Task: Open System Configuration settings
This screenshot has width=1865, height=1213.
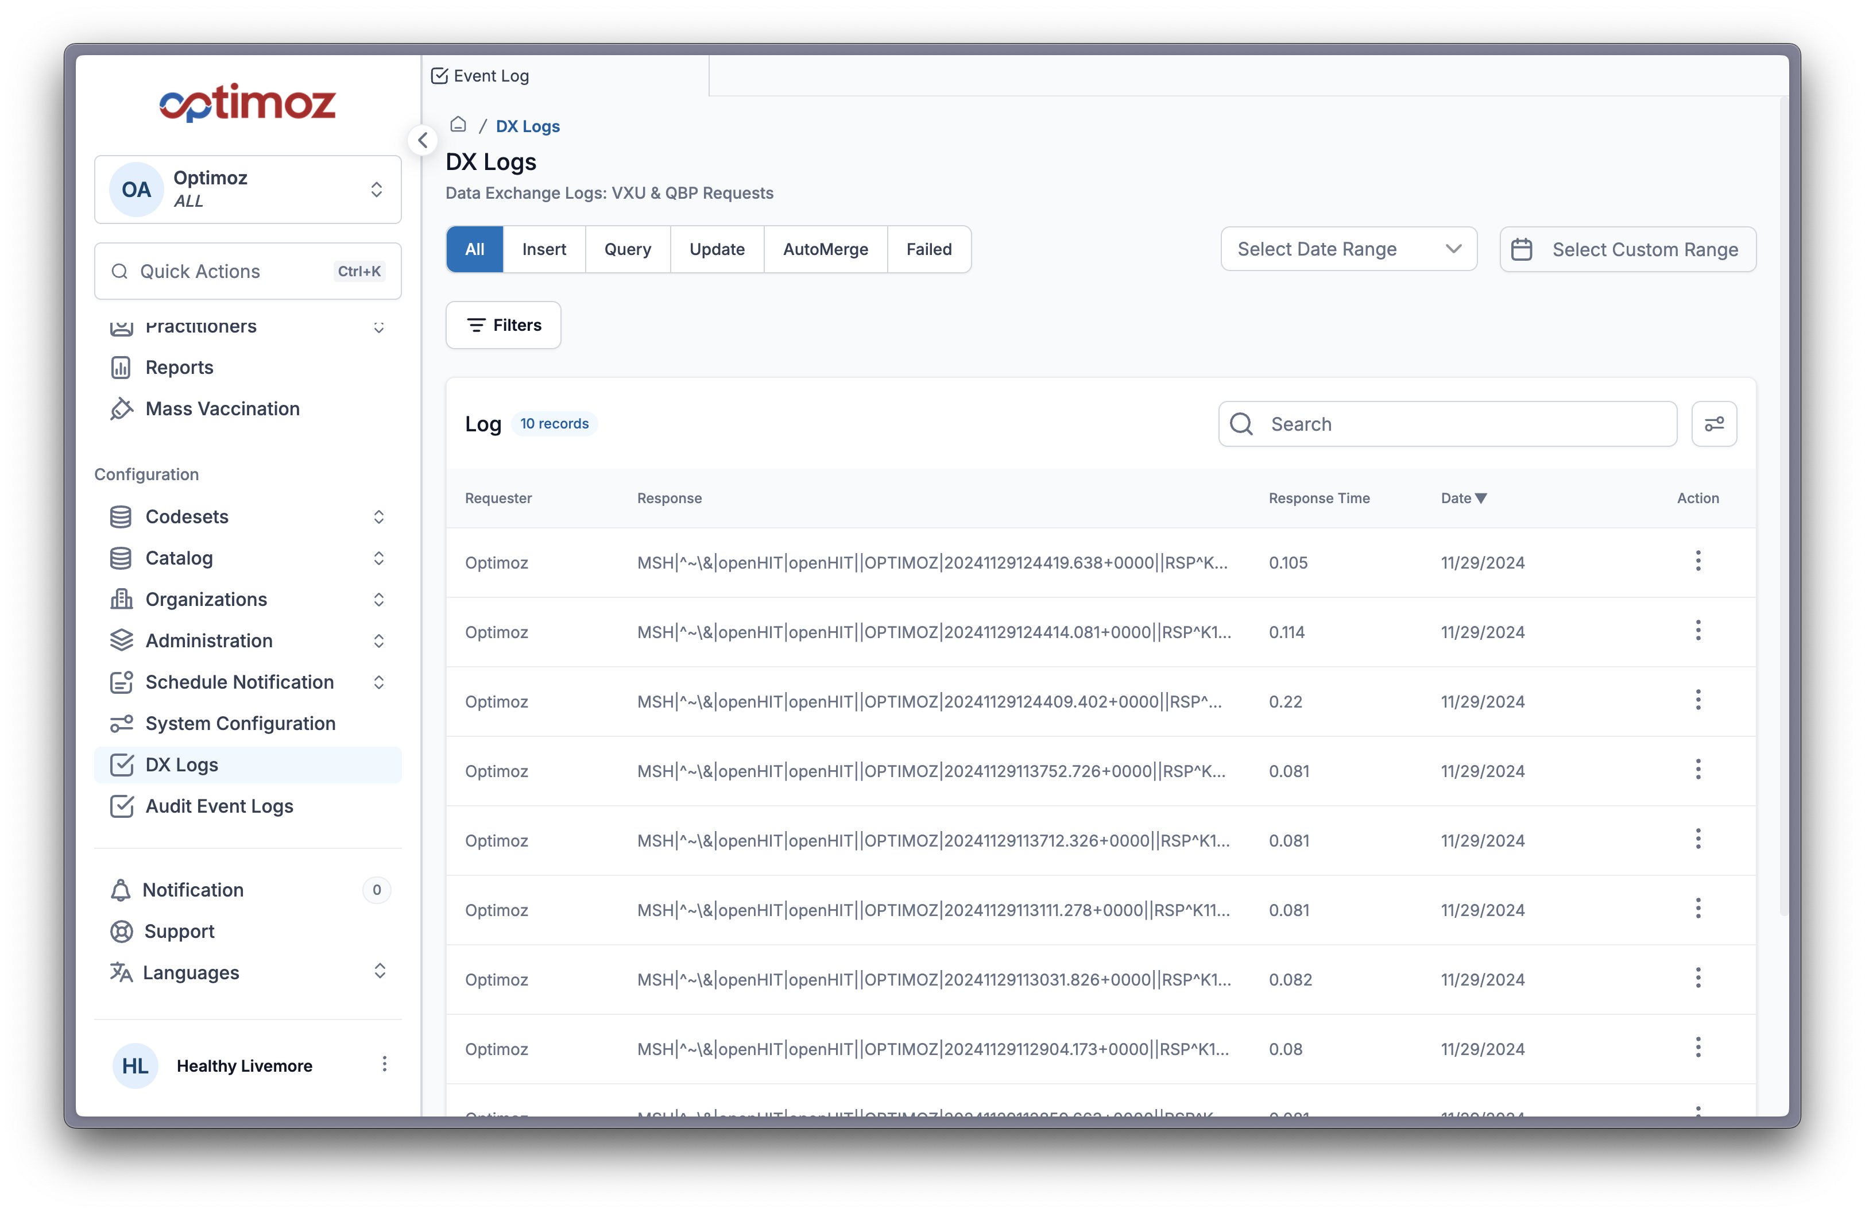Action: click(x=240, y=723)
